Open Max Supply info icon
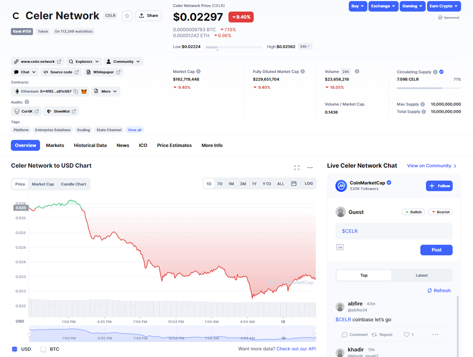Image resolution: width=473 pixels, height=357 pixels. (x=423, y=104)
